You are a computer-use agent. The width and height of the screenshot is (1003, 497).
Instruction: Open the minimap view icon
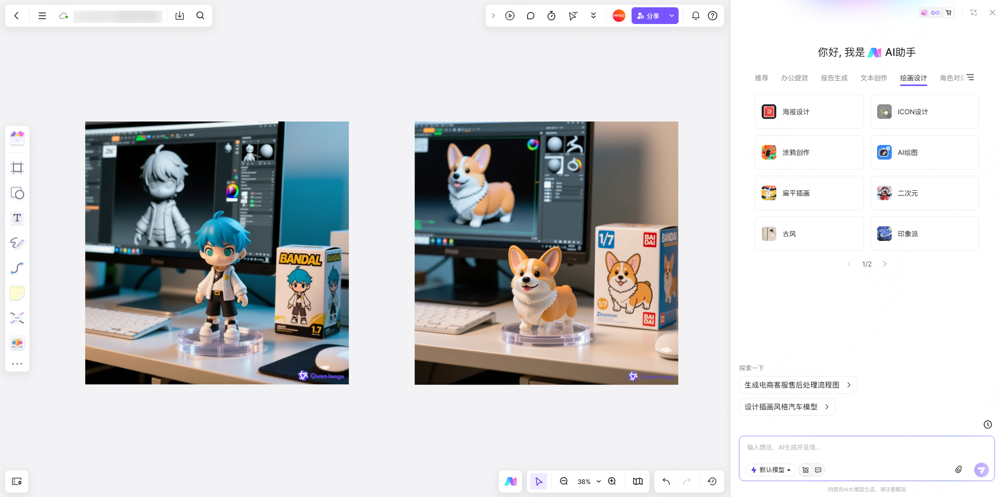tap(638, 481)
